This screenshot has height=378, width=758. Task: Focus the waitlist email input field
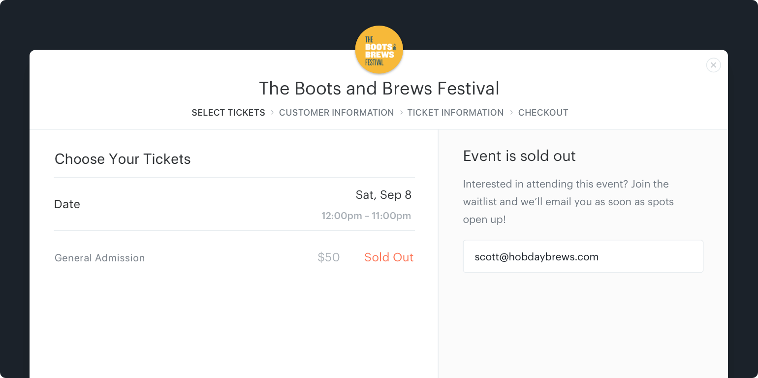coord(583,256)
